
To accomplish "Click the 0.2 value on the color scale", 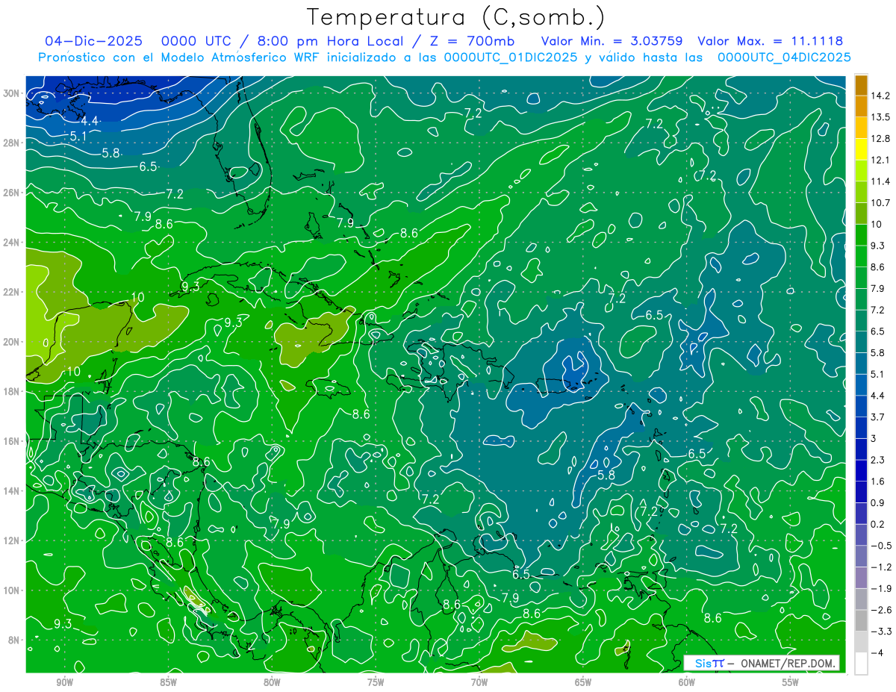I will pos(878,524).
